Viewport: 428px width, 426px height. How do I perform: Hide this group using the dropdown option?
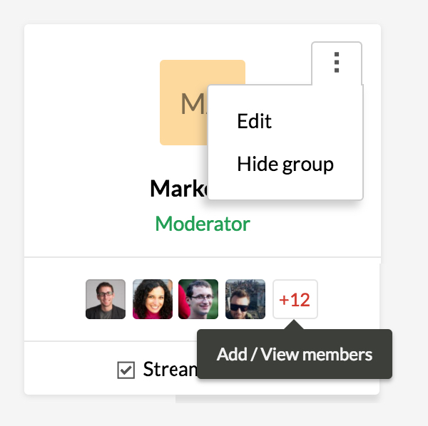pos(285,165)
